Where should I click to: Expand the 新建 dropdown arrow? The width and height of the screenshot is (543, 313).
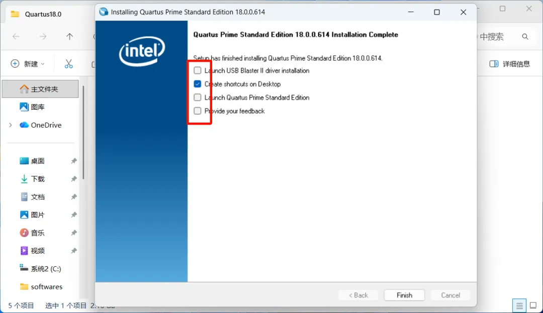(x=43, y=64)
